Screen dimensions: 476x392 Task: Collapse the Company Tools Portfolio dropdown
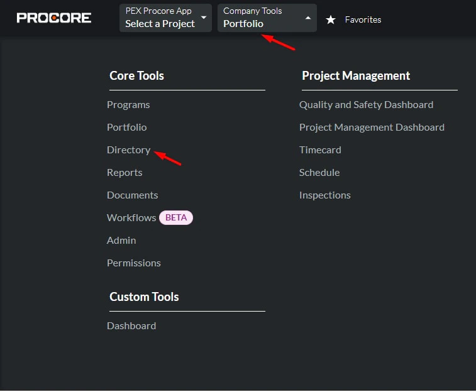coord(267,18)
